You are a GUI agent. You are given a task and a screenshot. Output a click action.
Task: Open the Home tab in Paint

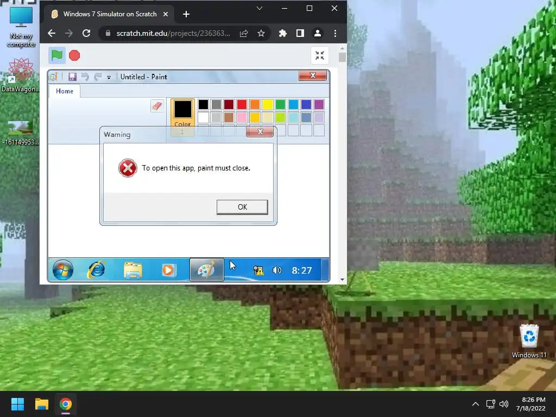(x=65, y=91)
